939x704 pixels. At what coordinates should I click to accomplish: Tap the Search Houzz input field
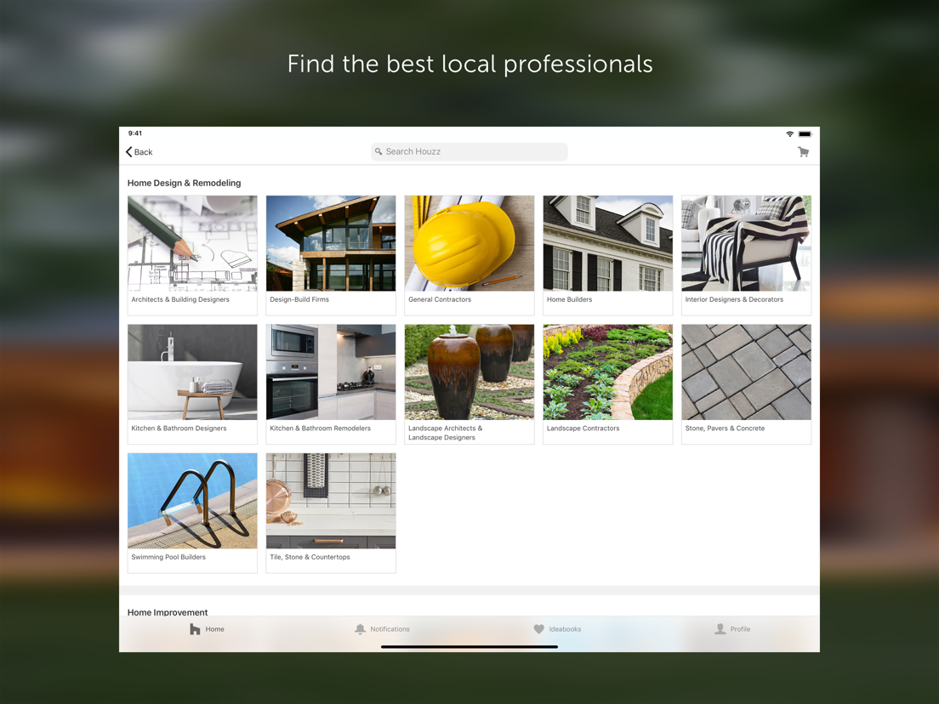[x=469, y=151]
